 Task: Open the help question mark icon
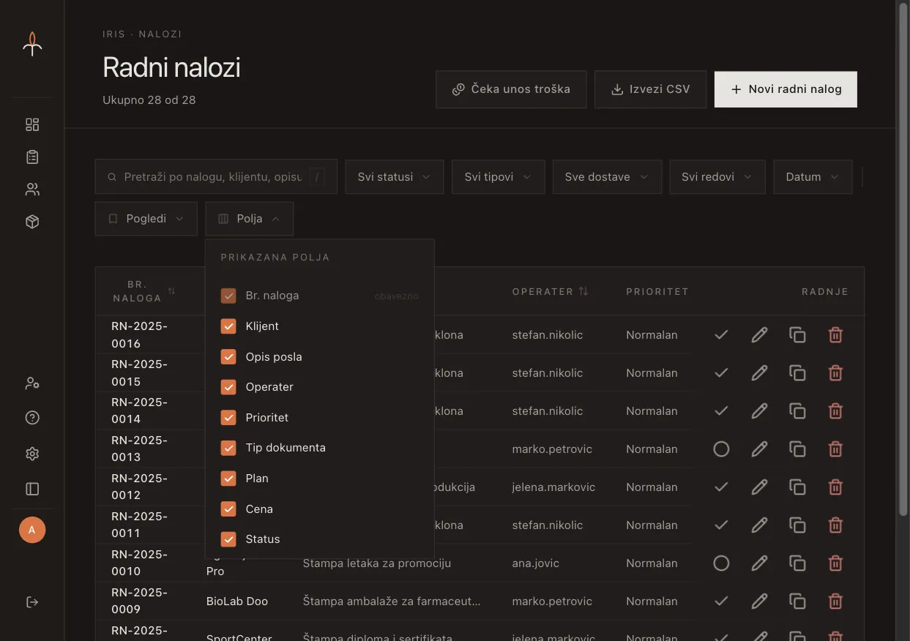(x=32, y=418)
